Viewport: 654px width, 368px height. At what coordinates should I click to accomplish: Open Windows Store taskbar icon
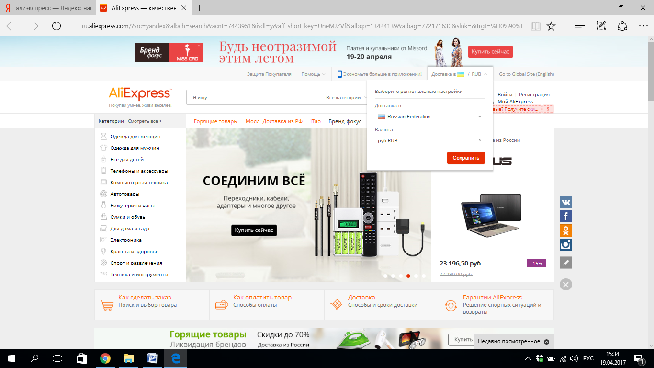tap(81, 358)
